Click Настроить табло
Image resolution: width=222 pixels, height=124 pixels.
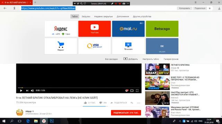pyautogui.click(x=151, y=59)
